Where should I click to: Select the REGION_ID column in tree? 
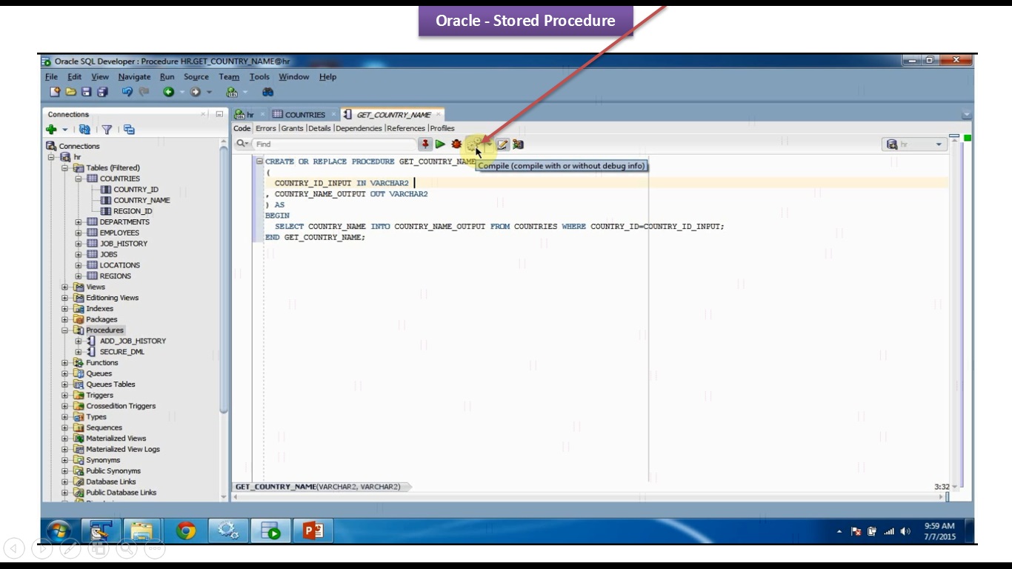[133, 211]
